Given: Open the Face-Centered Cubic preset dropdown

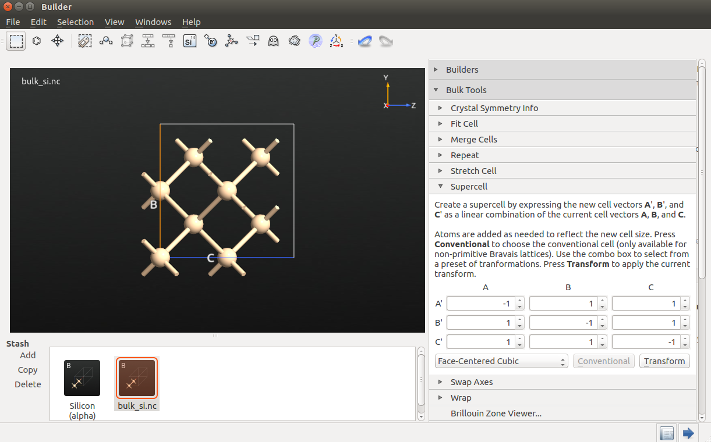Looking at the screenshot, I should pos(501,361).
